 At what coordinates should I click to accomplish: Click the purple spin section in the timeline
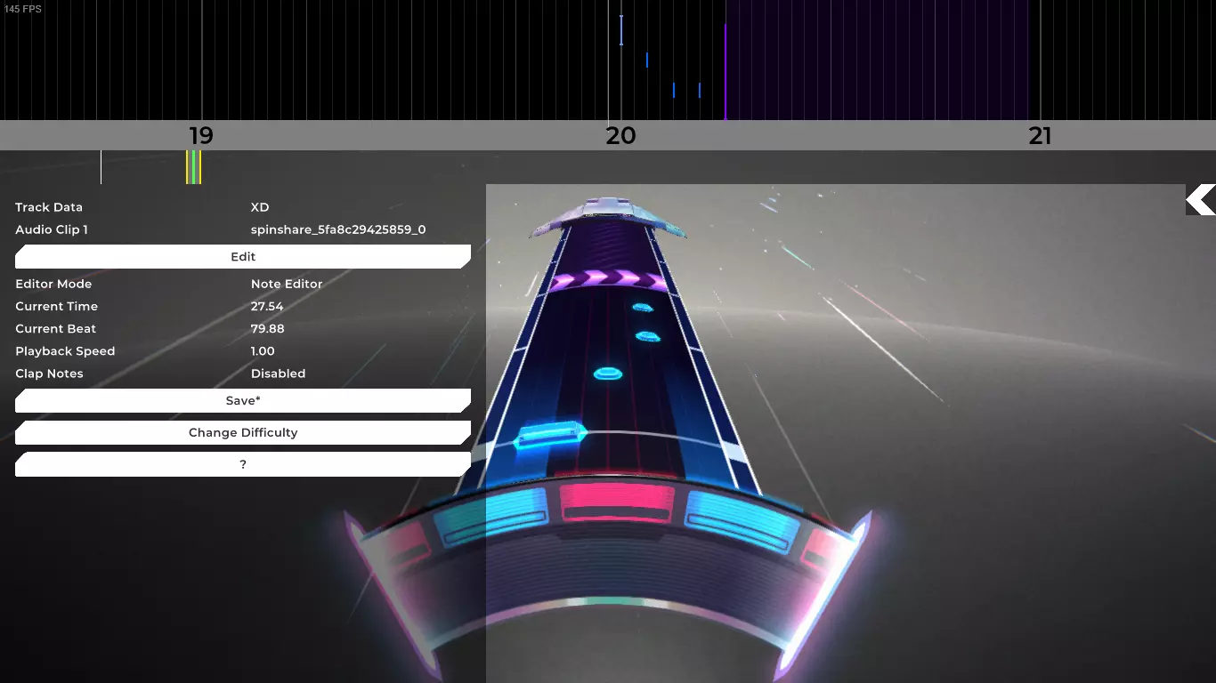pyautogui.click(x=877, y=60)
